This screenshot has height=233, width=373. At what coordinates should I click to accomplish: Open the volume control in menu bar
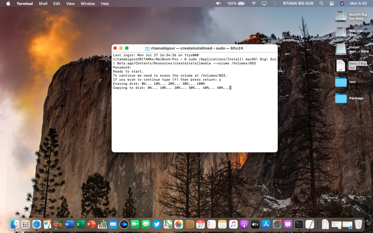218,3
